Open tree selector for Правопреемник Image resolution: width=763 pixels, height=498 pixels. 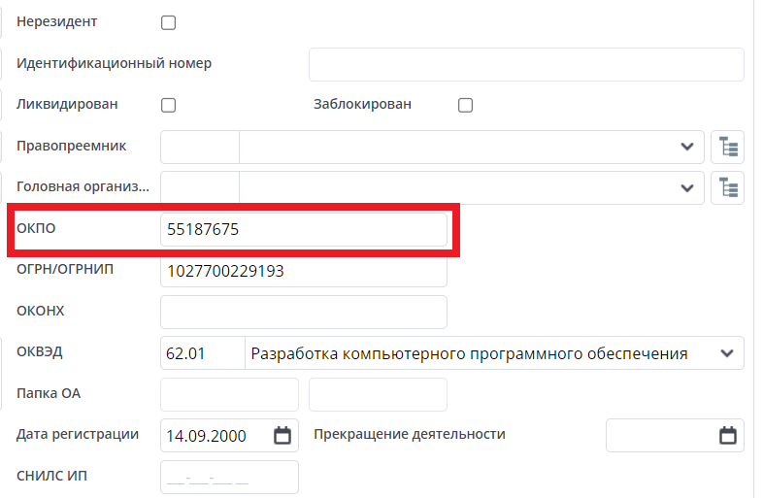(727, 148)
